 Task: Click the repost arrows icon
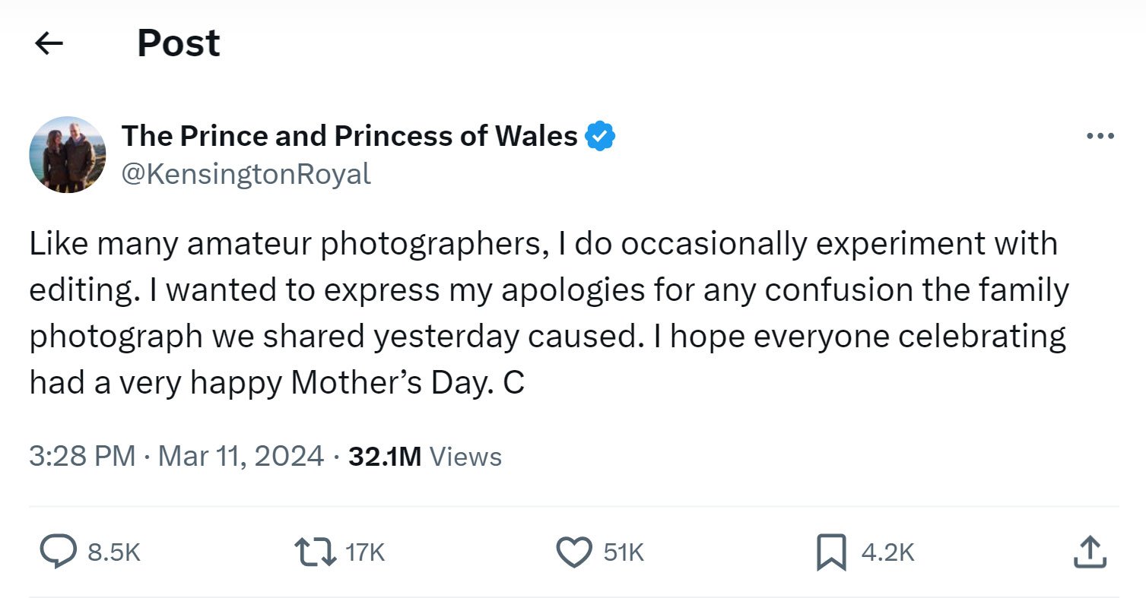pos(315,552)
